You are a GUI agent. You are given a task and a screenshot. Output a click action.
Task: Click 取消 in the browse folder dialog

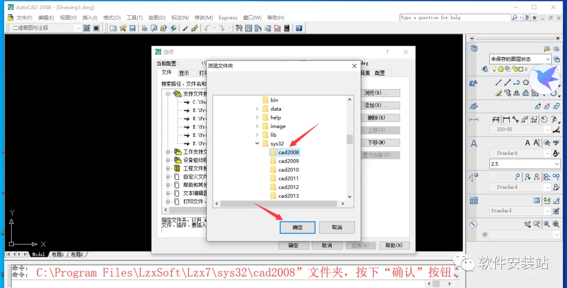click(337, 227)
